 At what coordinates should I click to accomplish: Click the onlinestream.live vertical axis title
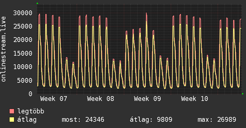point(4,49)
